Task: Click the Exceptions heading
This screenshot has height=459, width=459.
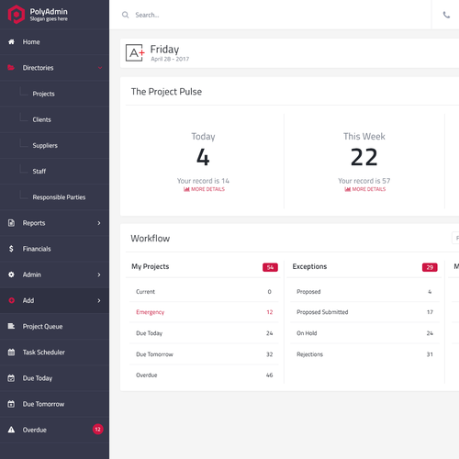Action: click(309, 266)
